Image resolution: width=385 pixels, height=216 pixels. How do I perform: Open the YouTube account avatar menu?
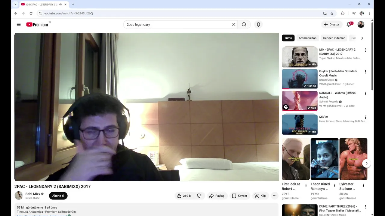(x=361, y=25)
